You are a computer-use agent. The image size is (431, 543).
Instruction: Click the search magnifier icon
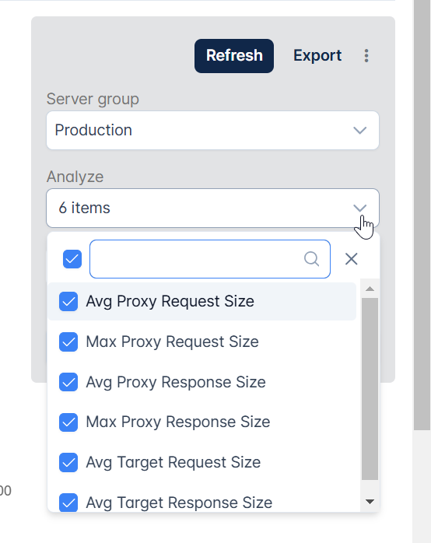[x=311, y=259]
